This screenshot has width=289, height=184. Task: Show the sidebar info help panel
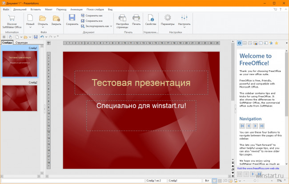coord(239,43)
